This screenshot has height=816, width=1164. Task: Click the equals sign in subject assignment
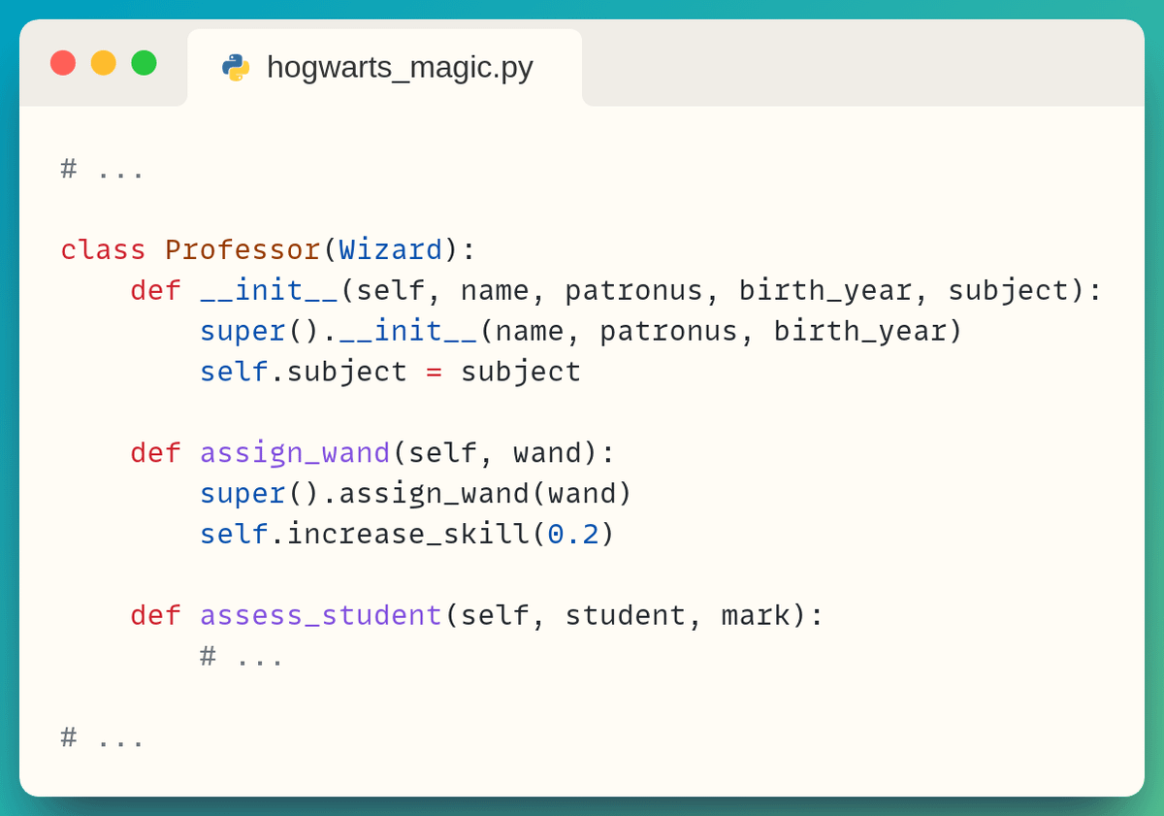pyautogui.click(x=434, y=372)
